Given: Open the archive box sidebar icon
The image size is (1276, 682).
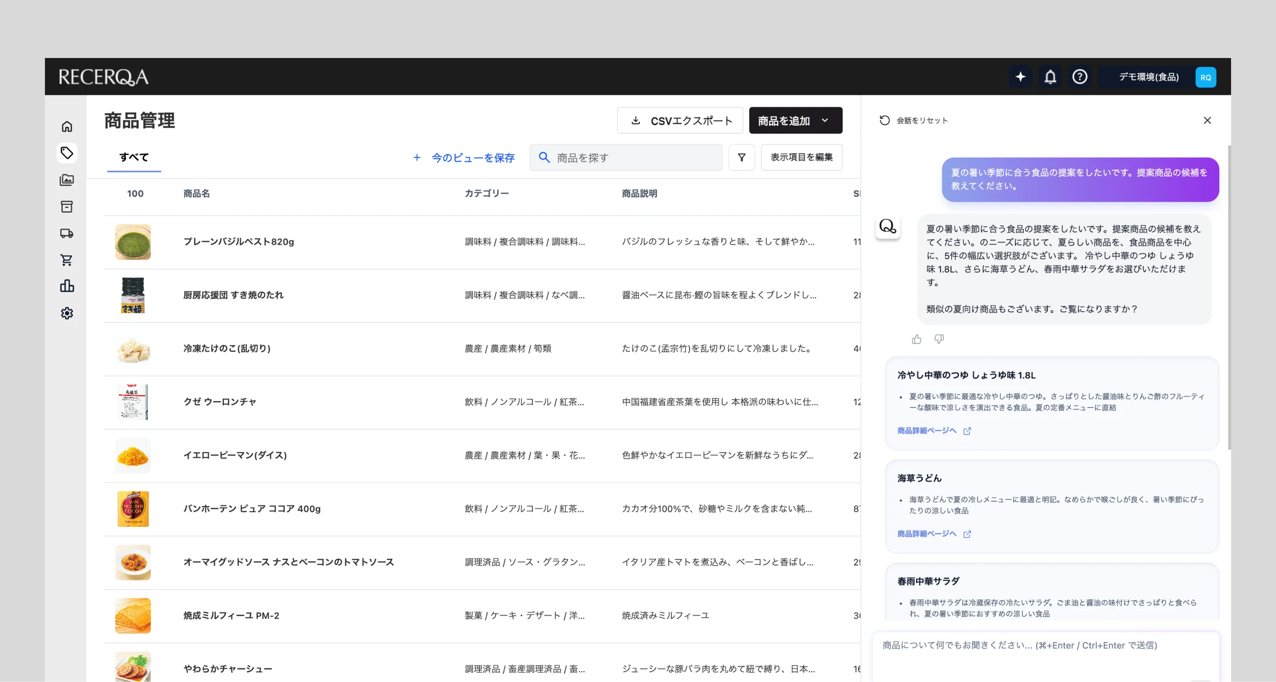Looking at the screenshot, I should coord(67,207).
